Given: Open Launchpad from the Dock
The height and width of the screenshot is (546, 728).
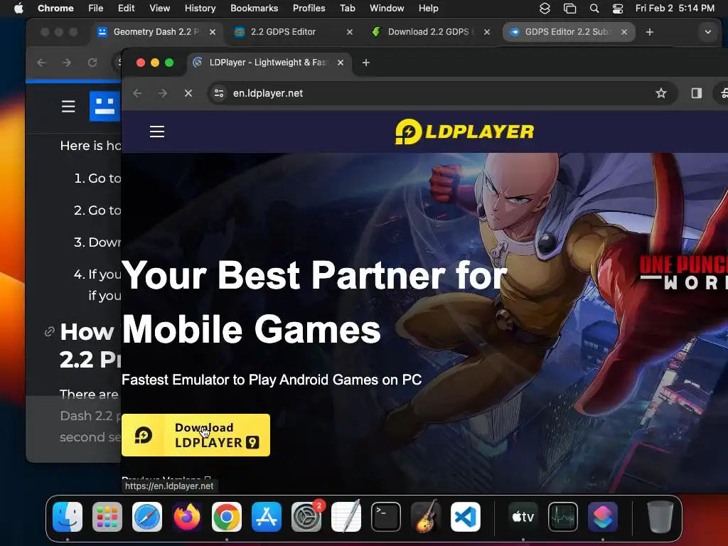Looking at the screenshot, I should tap(107, 517).
